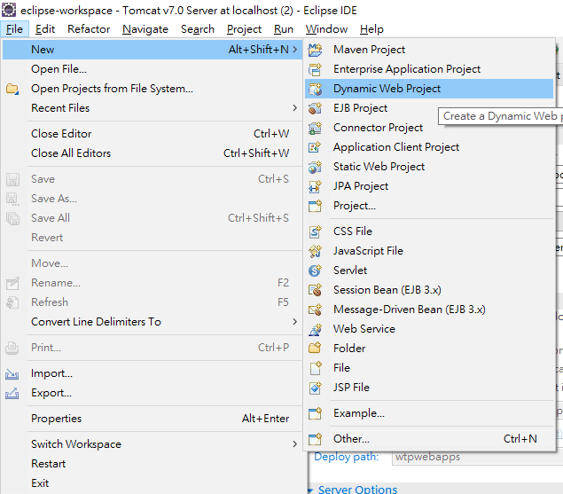Click the CSS File icon

point(316,231)
